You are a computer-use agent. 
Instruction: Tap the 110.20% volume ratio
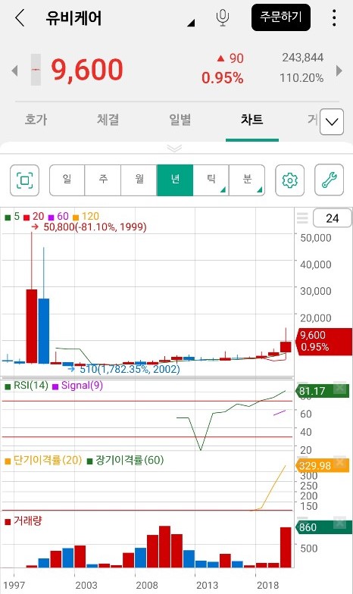301,78
